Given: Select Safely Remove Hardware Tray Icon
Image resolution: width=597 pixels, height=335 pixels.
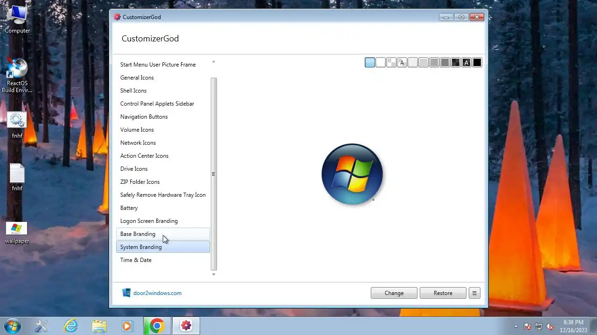Looking at the screenshot, I should (163, 195).
